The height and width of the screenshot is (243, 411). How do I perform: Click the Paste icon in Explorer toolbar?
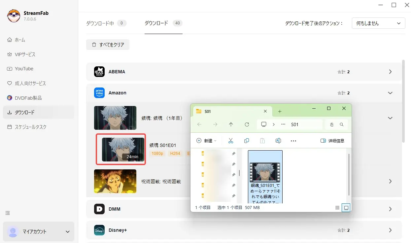(x=262, y=141)
